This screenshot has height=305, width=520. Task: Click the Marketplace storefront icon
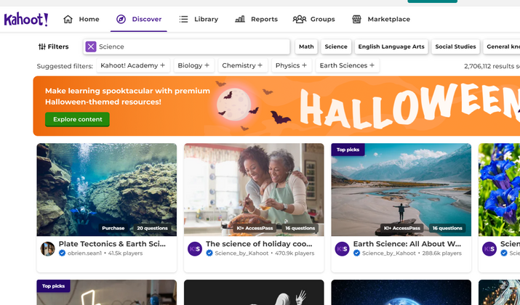point(356,19)
